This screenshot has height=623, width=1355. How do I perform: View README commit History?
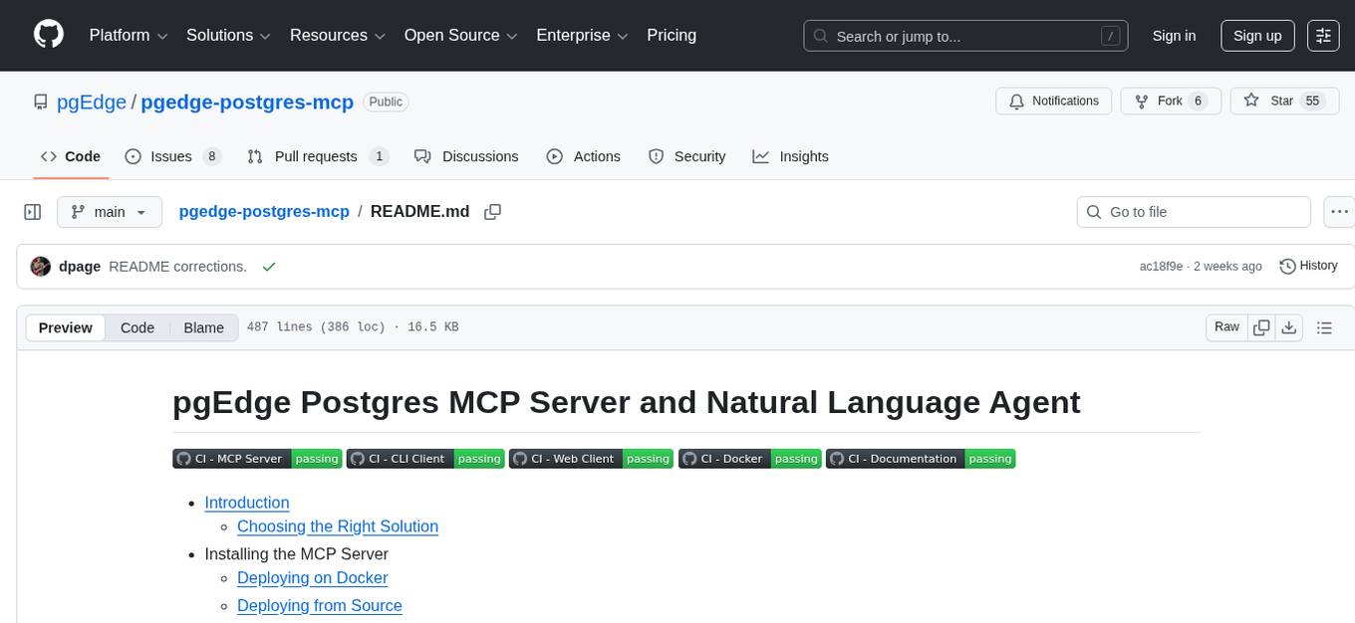pyautogui.click(x=1308, y=266)
